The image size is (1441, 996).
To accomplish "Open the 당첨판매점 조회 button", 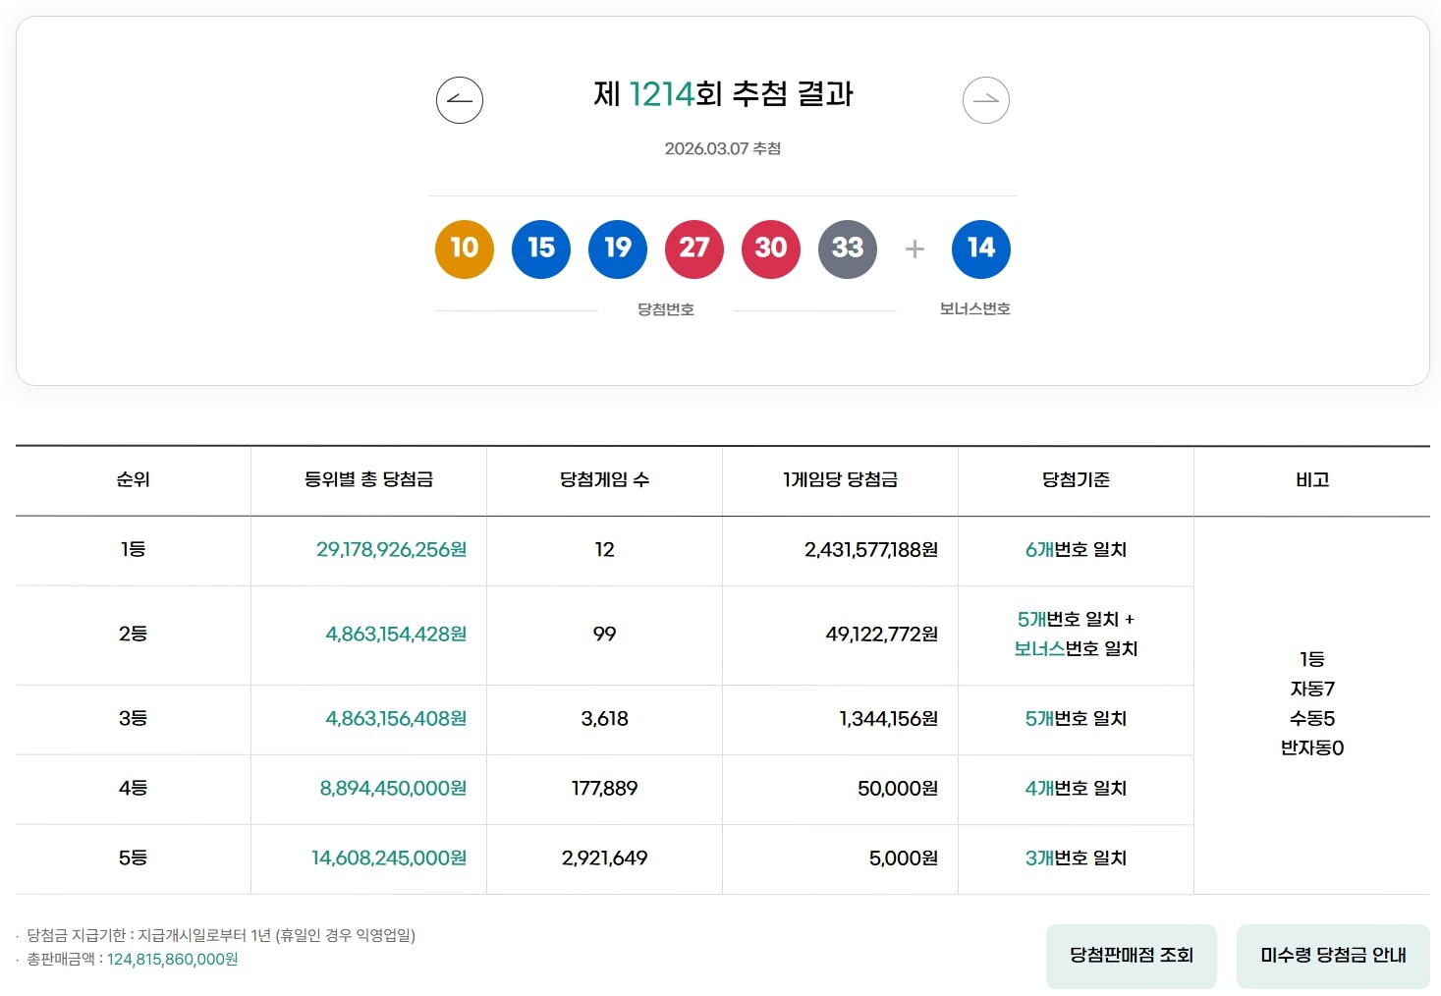I will [x=1131, y=953].
